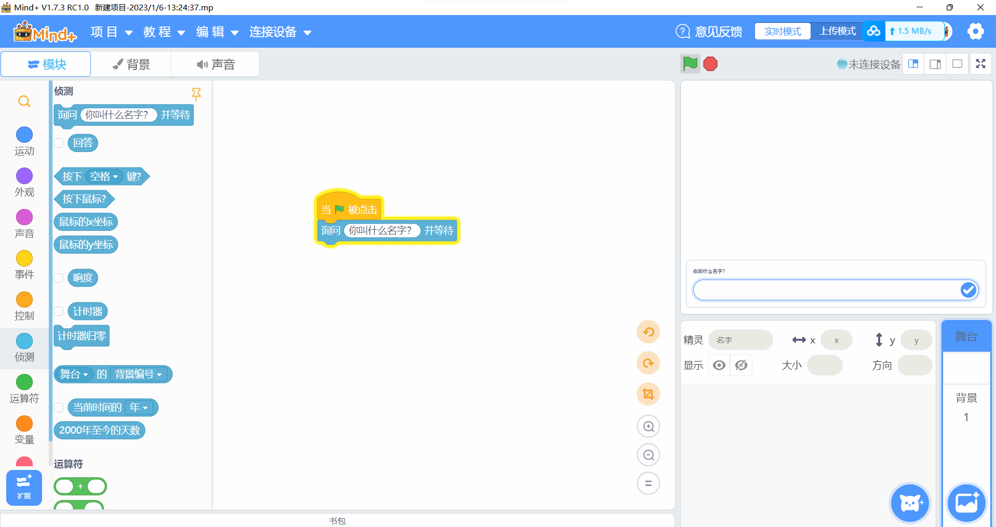Toggle the 响度 loudness checkbox
Viewport: 996px width, 527px height.
[59, 278]
